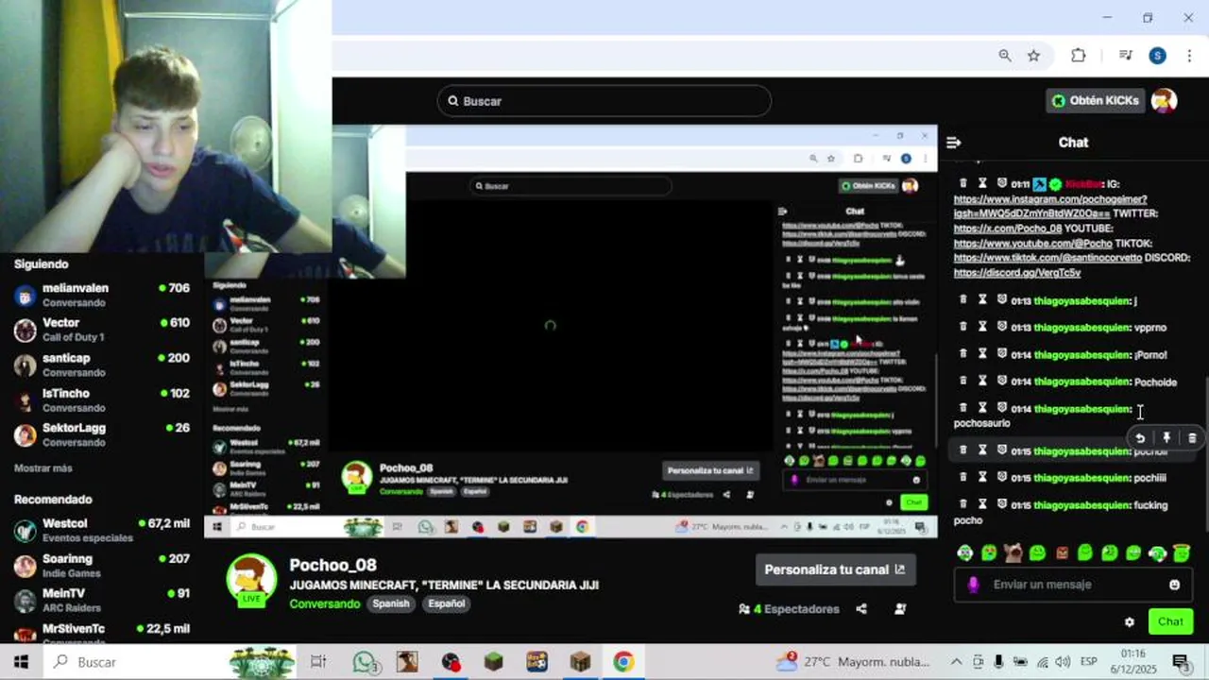
Task: Ban the user on the 'Pochoide' message
Action: pos(1001,382)
